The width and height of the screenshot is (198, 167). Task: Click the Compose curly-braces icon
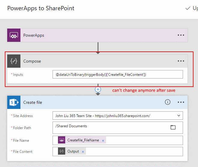click(x=14, y=61)
